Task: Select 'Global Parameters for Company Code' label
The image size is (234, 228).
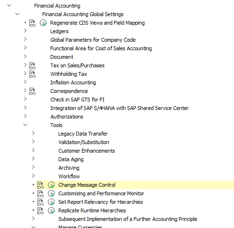Action: point(93,40)
